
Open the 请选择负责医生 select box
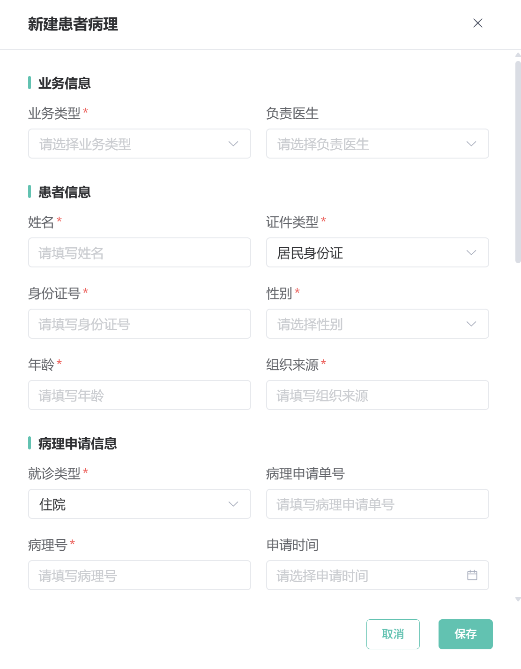(x=378, y=144)
